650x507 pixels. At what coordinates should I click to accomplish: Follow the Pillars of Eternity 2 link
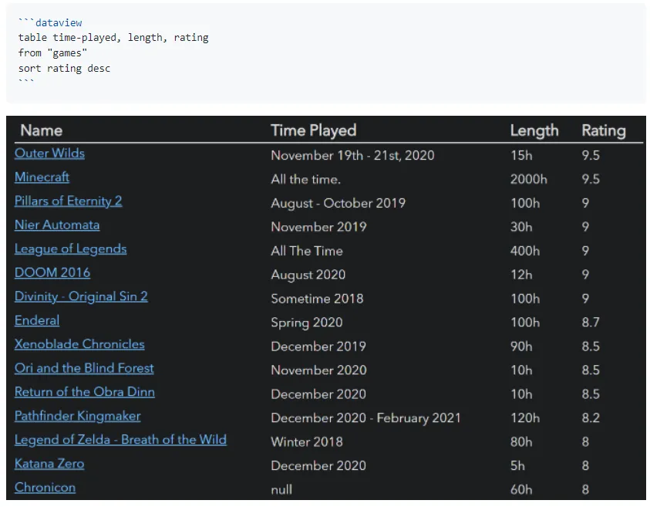(68, 201)
